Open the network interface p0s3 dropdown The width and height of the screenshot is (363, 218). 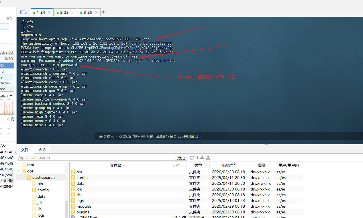pyautogui.click(x=11, y=96)
